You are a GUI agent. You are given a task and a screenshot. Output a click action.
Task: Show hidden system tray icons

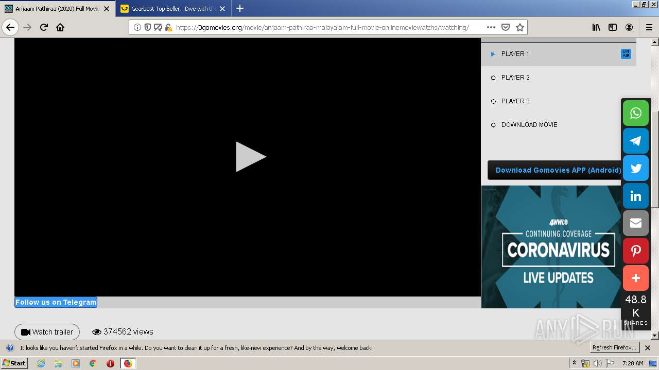[574, 363]
